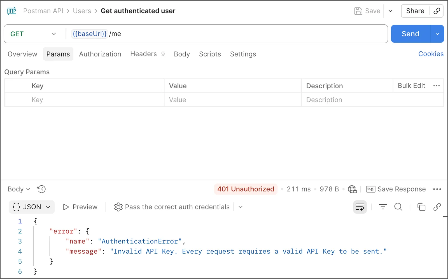The image size is (448, 279).
Task: Copy the request link icon beside Share
Action: (x=437, y=11)
